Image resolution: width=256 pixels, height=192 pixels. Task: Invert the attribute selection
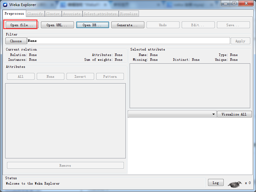80,76
